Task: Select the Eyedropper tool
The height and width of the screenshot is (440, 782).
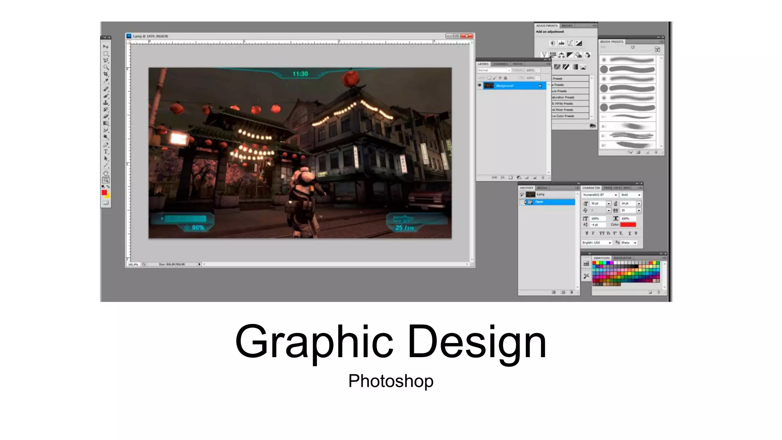Action: (106, 81)
